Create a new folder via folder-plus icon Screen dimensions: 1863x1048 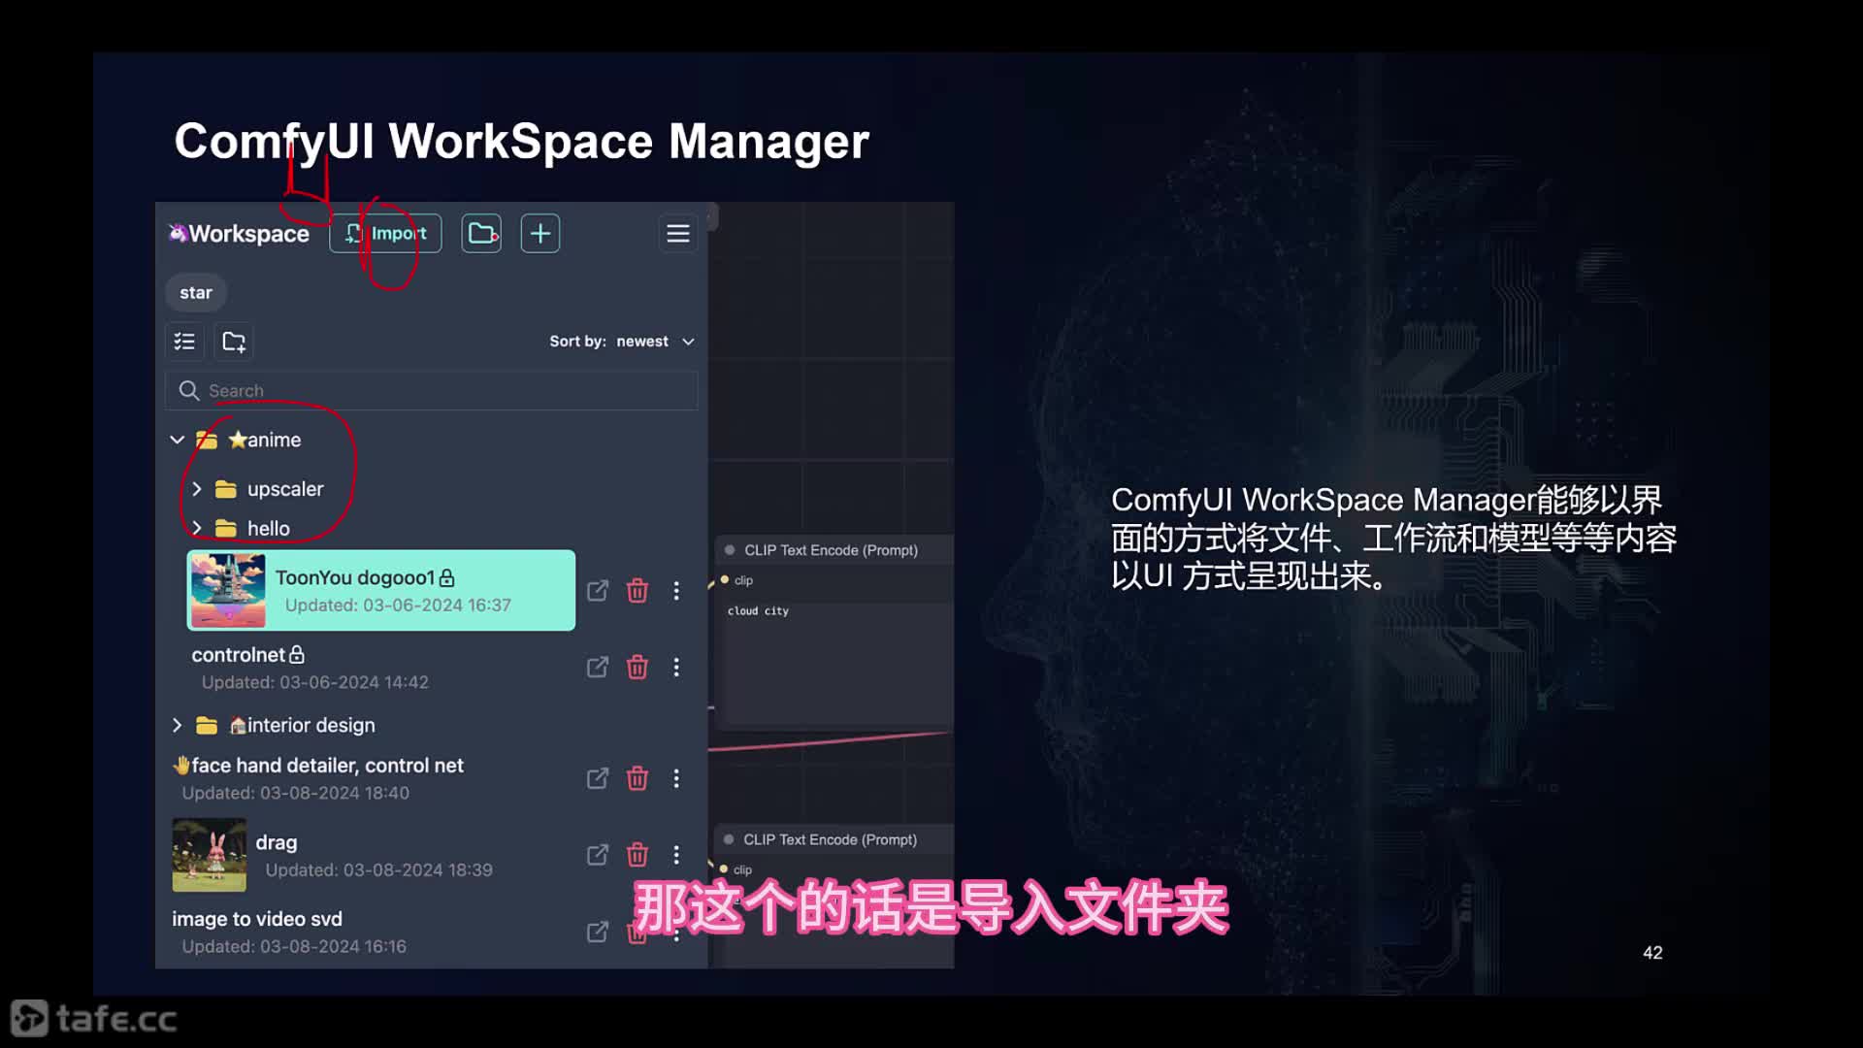click(234, 342)
